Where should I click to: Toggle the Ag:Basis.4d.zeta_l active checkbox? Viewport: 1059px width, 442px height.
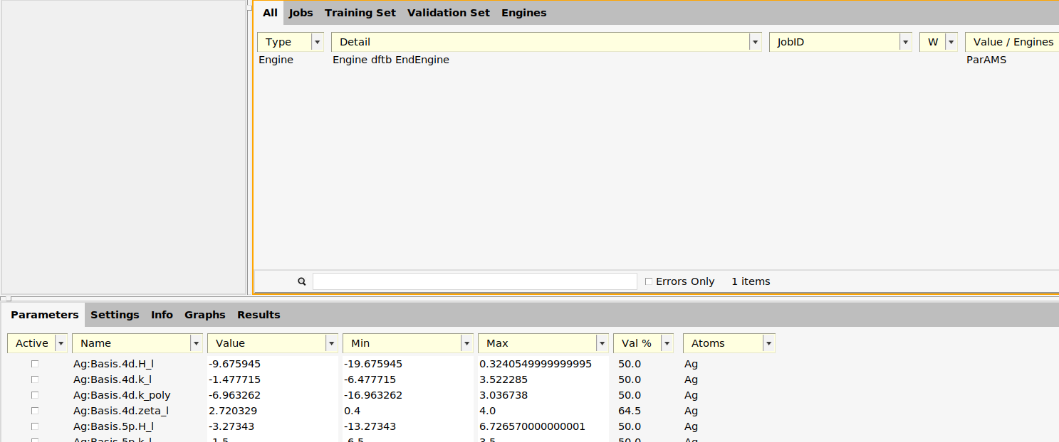[x=34, y=411]
